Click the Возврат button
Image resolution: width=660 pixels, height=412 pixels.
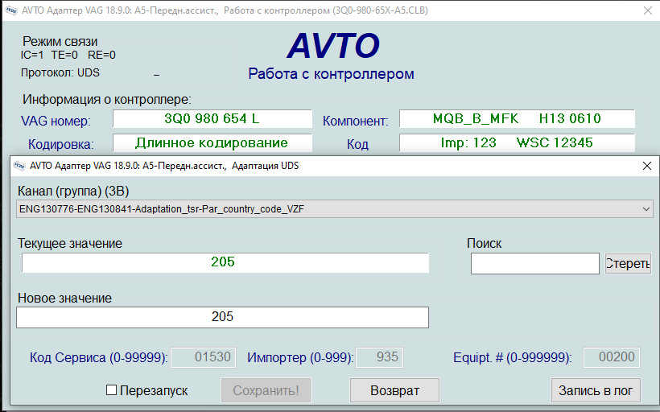[394, 390]
